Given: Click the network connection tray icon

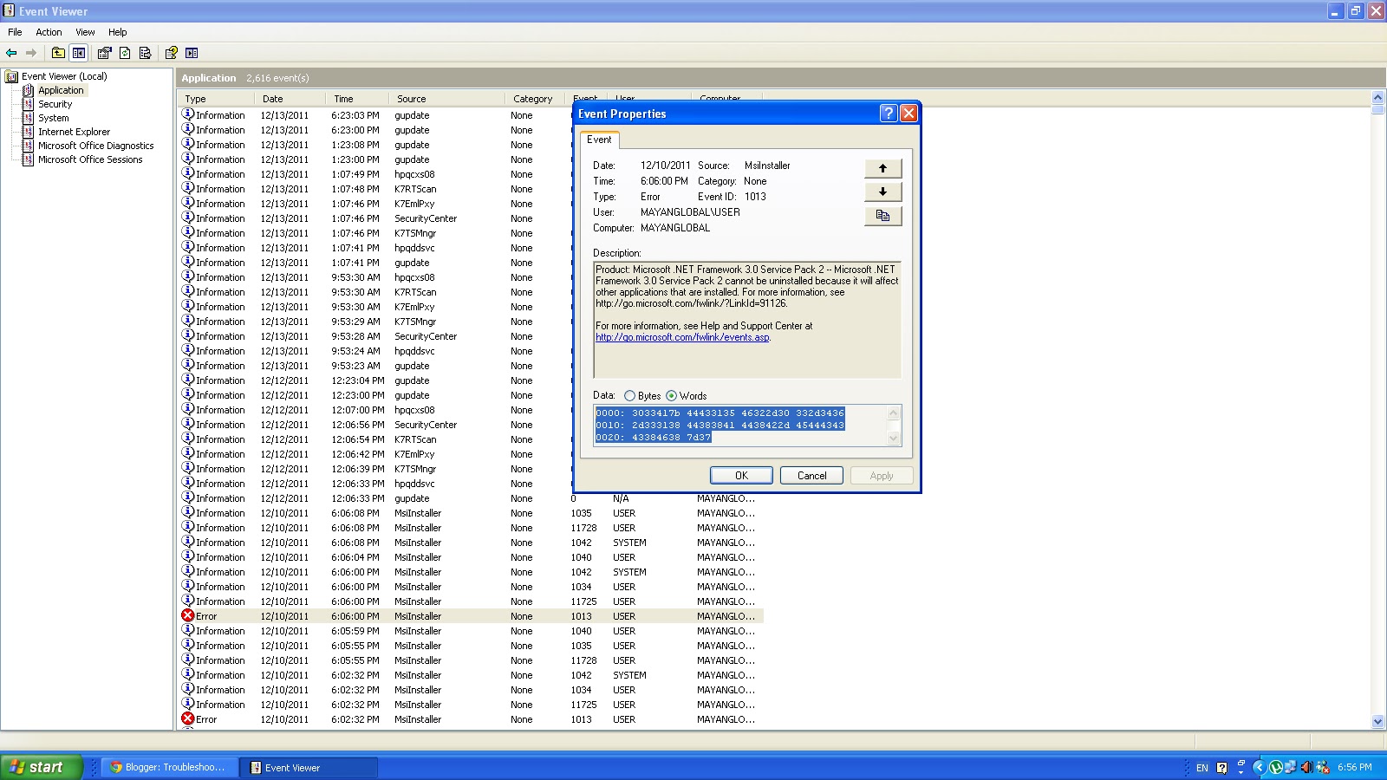Looking at the screenshot, I should click(1291, 767).
